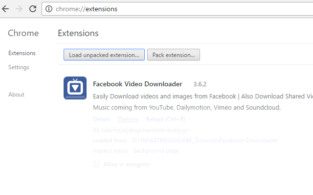Click the 'Music coming from YouTube' description line
The height and width of the screenshot is (195, 313).
point(187,107)
